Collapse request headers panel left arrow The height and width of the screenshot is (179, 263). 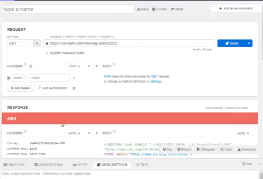89,66
